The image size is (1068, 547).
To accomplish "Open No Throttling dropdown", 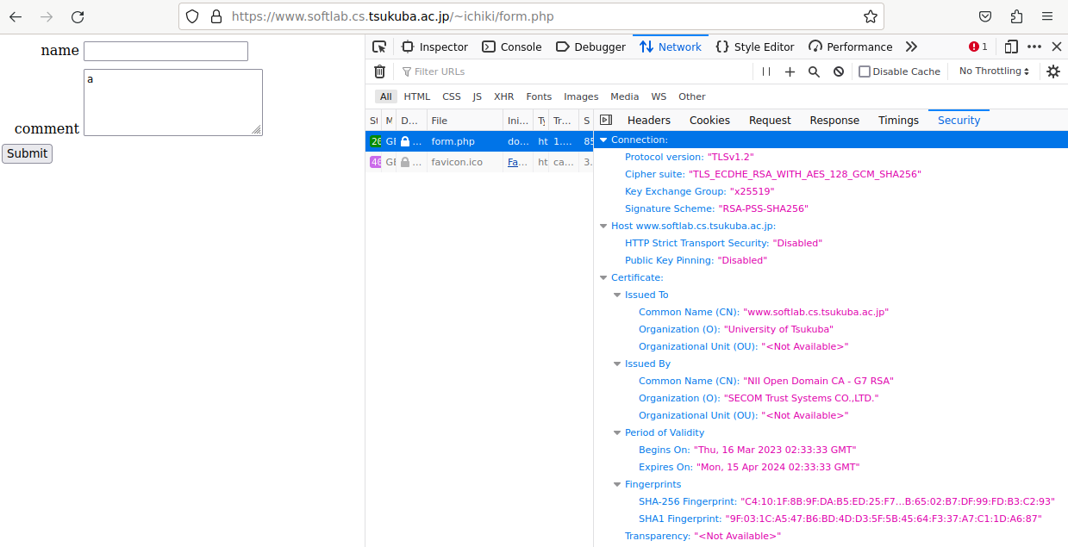I will click(994, 71).
